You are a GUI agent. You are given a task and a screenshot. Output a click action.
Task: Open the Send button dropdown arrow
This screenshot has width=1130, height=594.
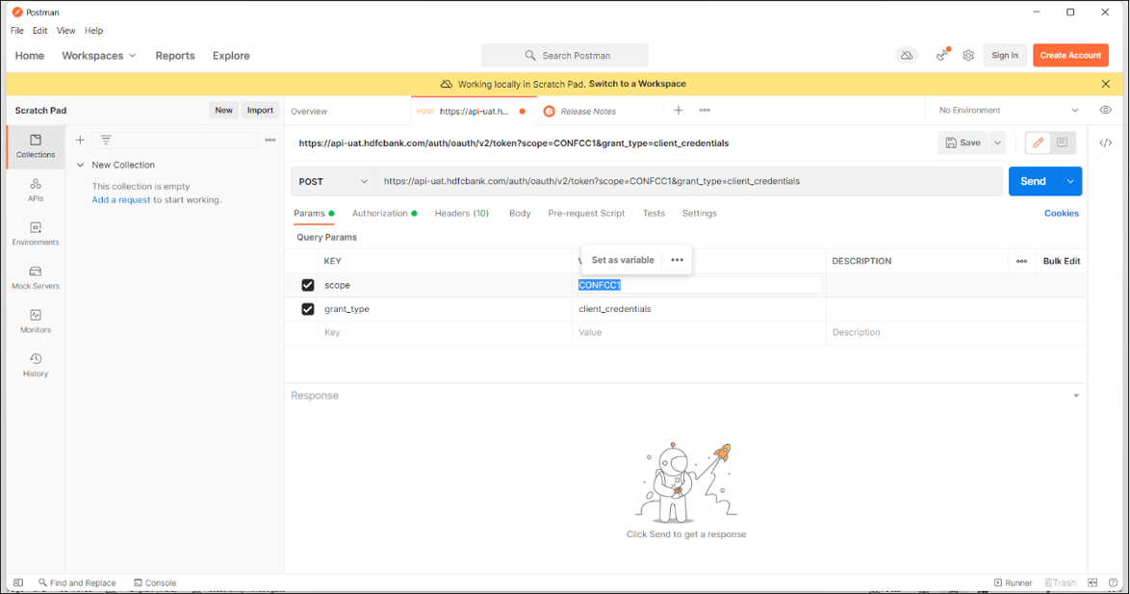point(1070,181)
